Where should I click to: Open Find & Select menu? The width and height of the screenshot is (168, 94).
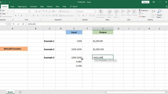pyautogui.click(x=159, y=14)
